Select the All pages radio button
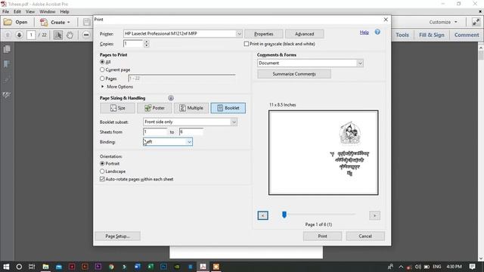 point(102,62)
